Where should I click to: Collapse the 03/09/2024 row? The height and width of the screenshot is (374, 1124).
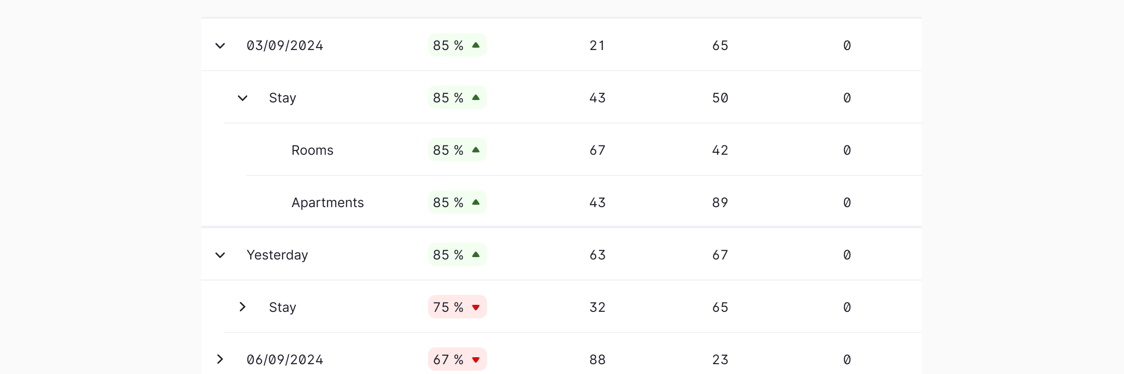(x=220, y=46)
